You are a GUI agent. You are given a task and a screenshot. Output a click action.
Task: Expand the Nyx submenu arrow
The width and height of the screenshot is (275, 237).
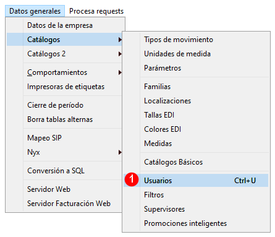click(x=120, y=152)
